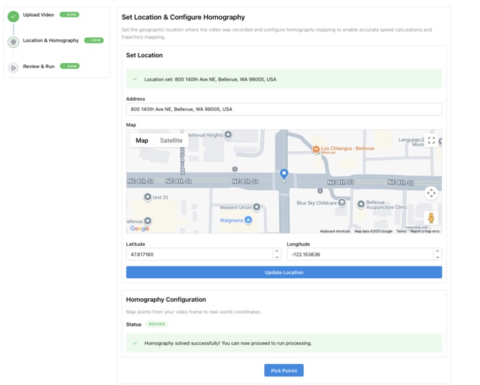Click the blue location pin marker
The image size is (480, 385).
click(284, 175)
